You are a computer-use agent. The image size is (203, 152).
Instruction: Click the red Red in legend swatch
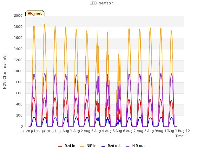[x=60, y=146]
